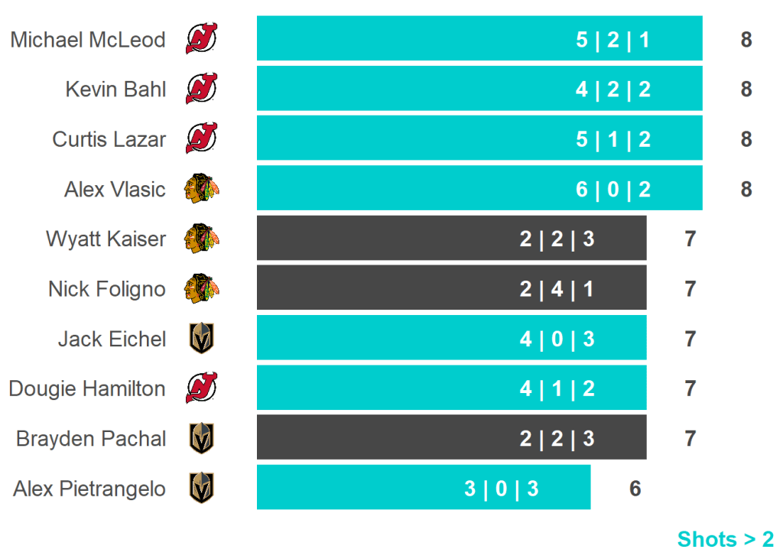Click the Golden Knights logo beside Brayden Pachal
Image resolution: width=783 pixels, height=559 pixels.
[x=202, y=438]
